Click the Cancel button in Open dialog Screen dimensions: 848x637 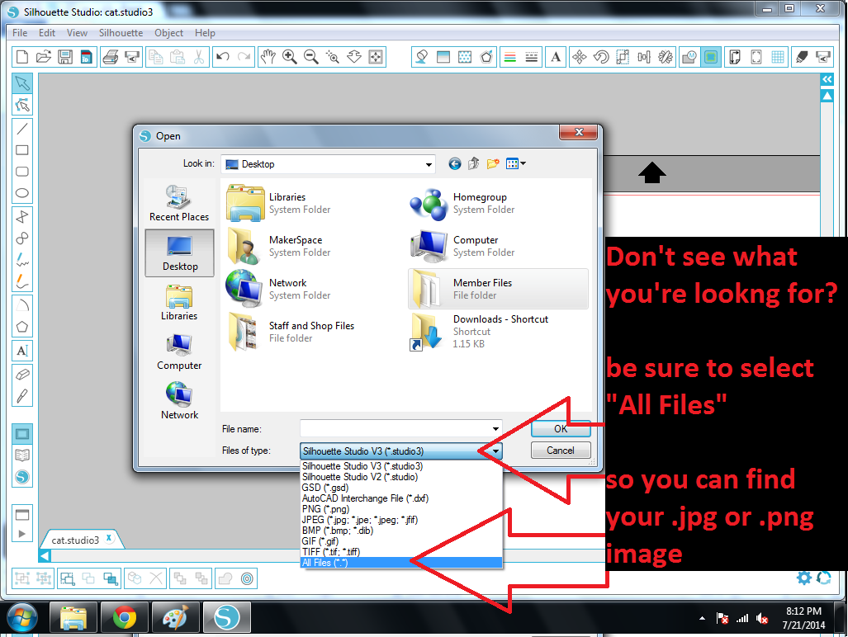[561, 450]
